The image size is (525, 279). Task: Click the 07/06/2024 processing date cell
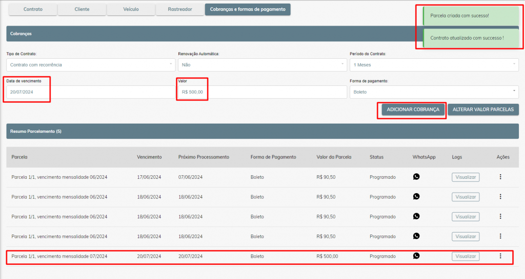pos(190,177)
